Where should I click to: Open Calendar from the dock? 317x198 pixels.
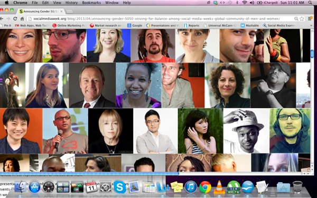coord(91,187)
